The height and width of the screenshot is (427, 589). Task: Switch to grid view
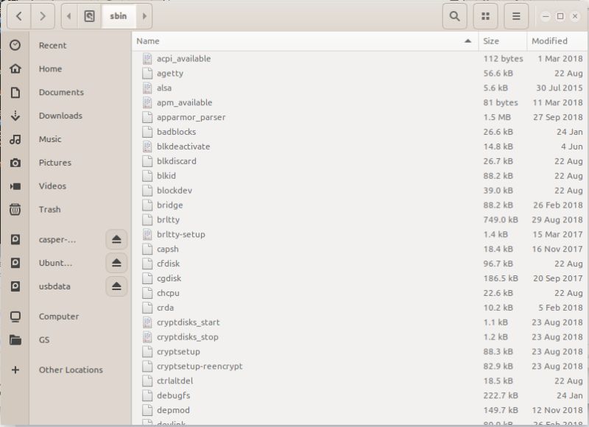pyautogui.click(x=484, y=15)
